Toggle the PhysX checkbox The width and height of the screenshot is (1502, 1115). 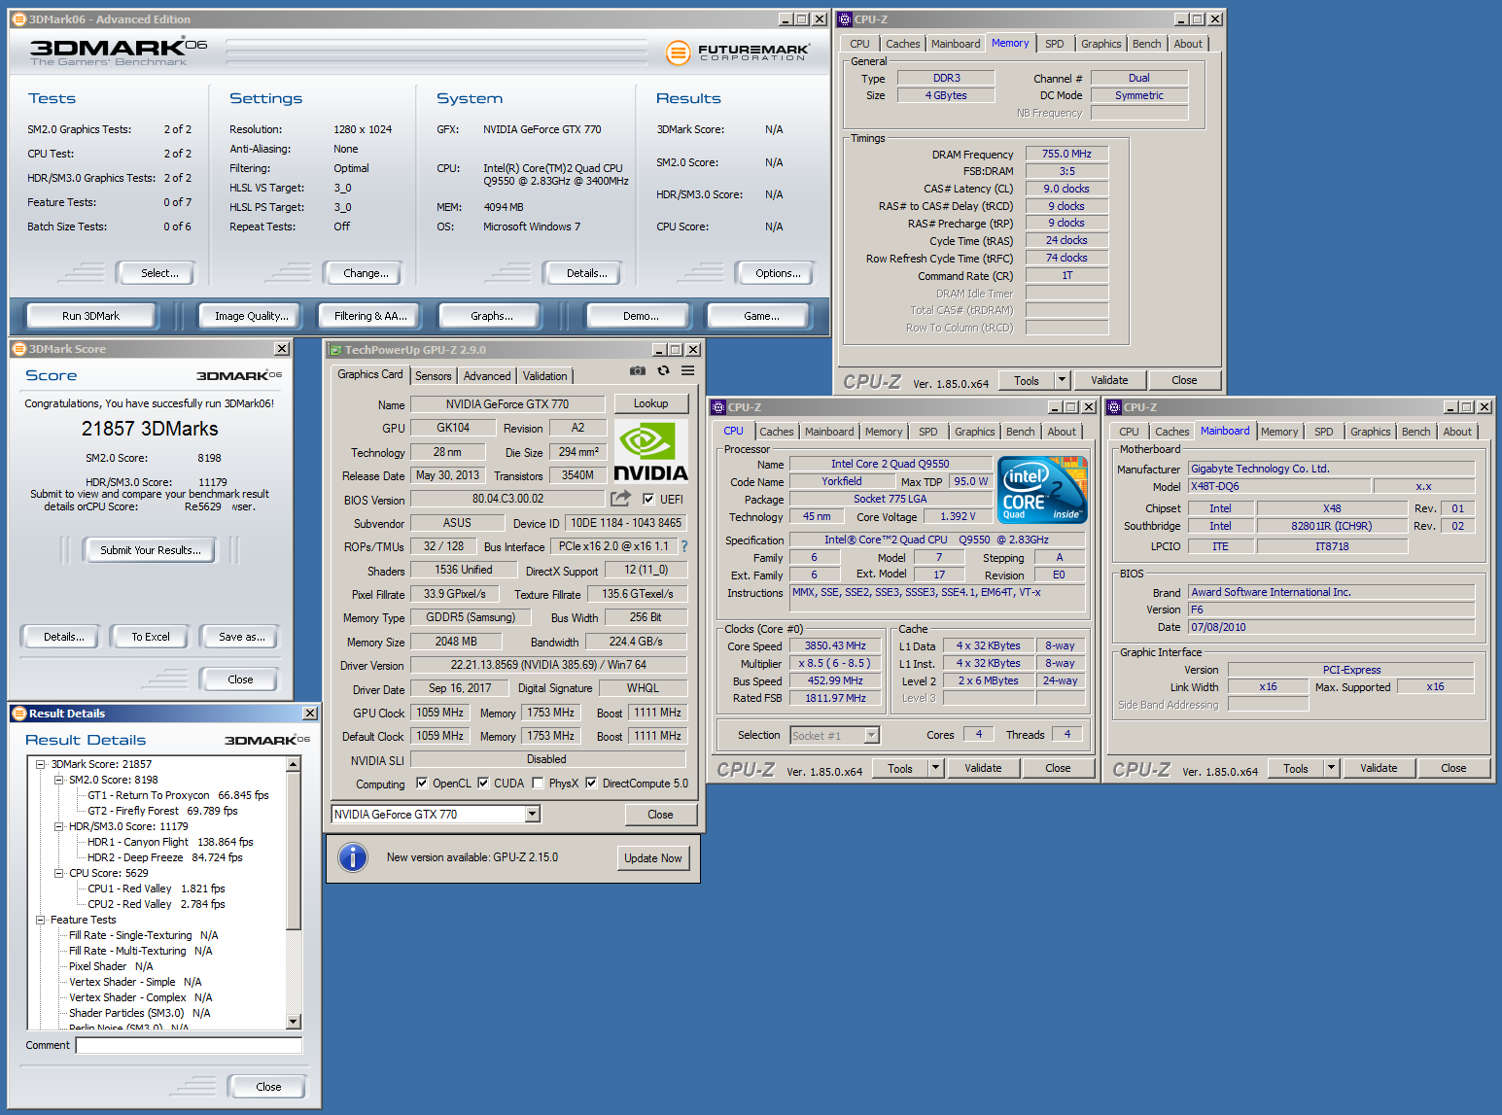click(538, 784)
